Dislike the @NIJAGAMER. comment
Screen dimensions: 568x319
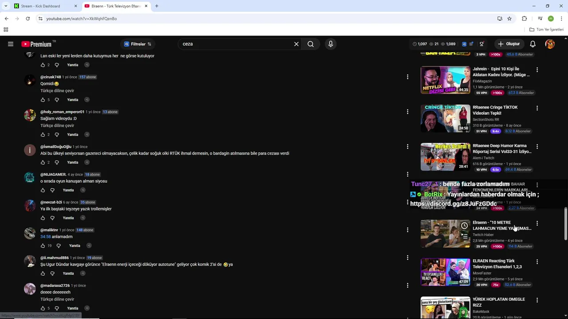pyautogui.click(x=52, y=190)
